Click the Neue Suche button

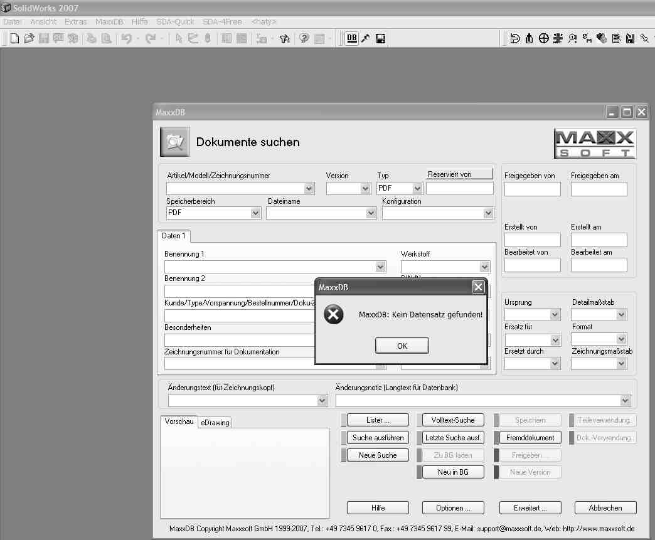[x=378, y=455]
